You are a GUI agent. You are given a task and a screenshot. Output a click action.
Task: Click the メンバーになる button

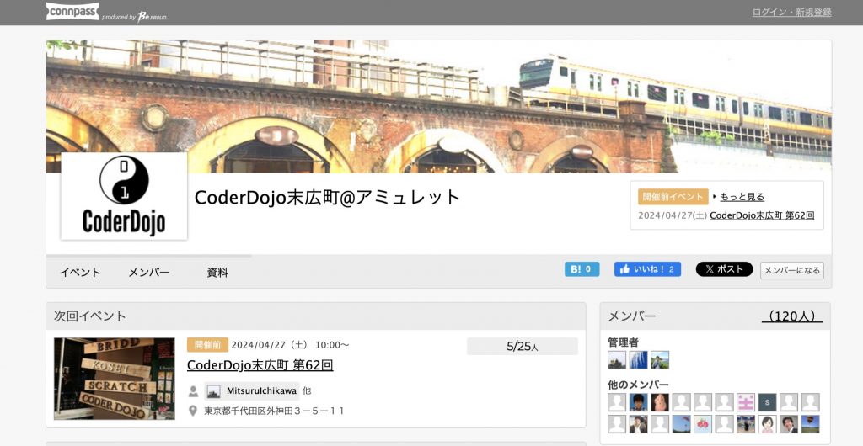(x=792, y=270)
